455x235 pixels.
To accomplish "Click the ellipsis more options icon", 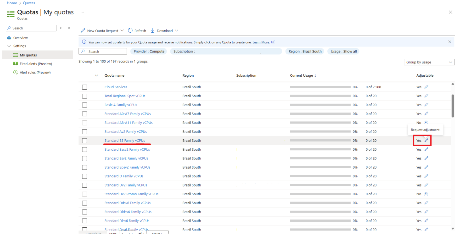I will (82, 12).
